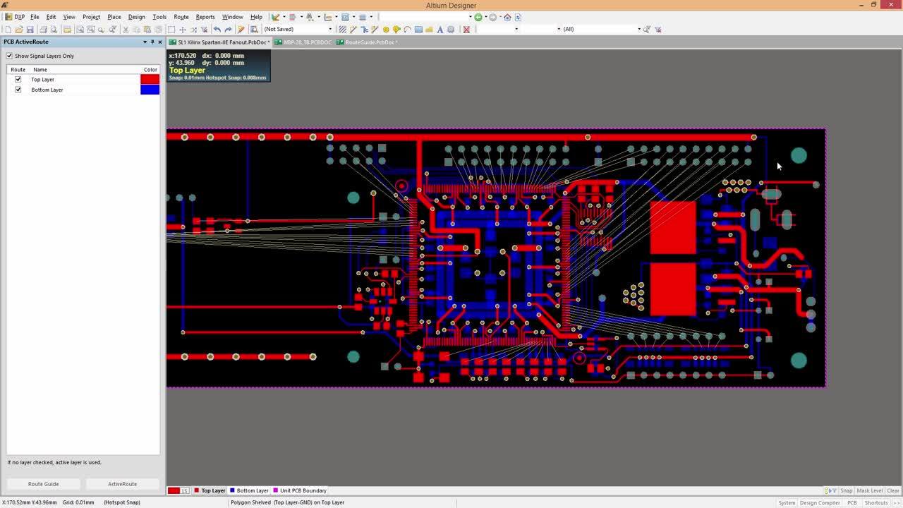Click the Place Fill rectangle icon
Image resolution: width=903 pixels, height=508 pixels.
pos(418,30)
